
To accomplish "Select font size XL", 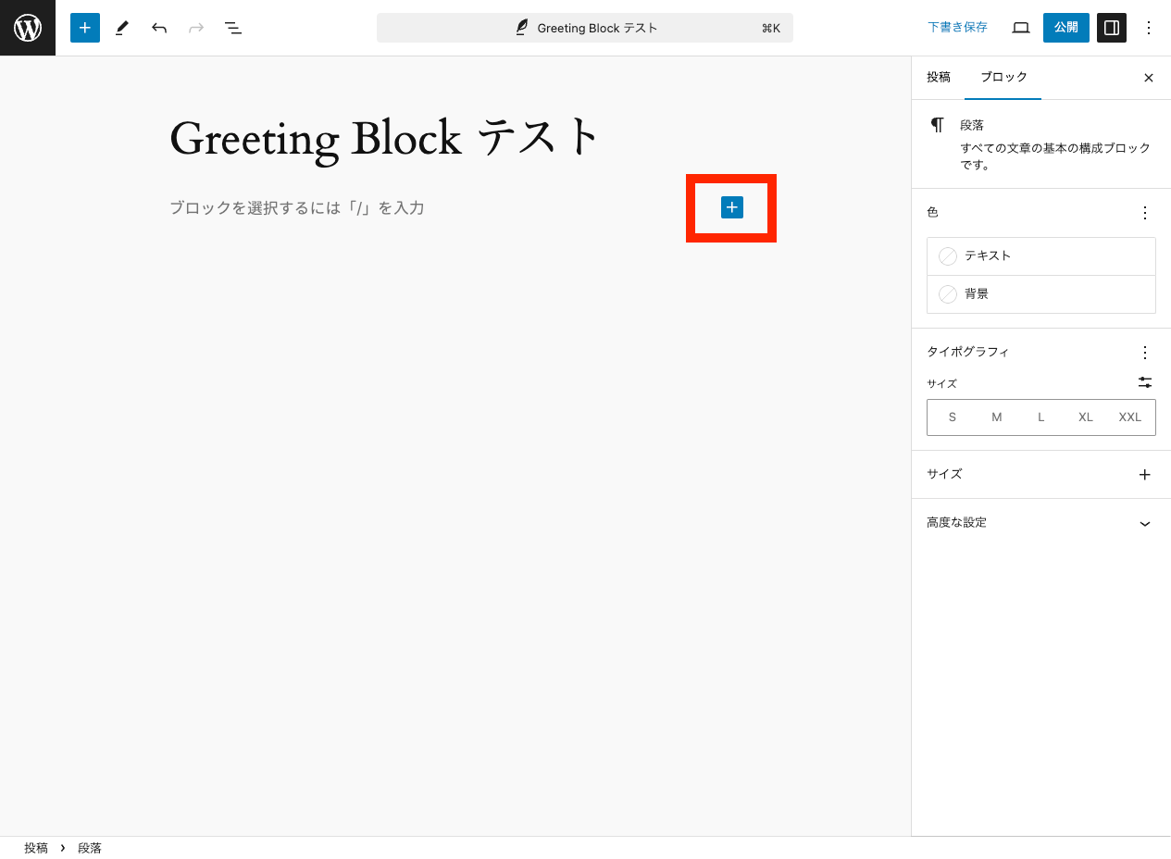I will point(1086,417).
